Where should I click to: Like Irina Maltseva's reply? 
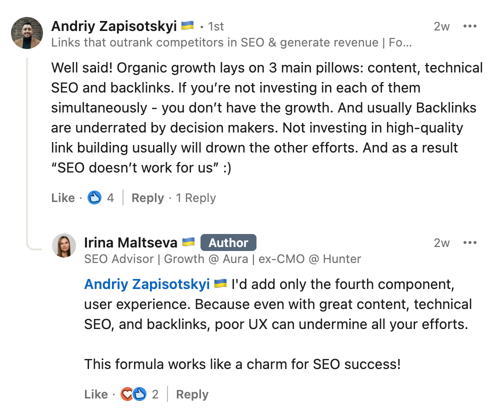pos(96,394)
